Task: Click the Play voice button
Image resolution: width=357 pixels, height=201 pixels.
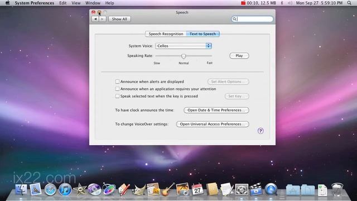Action: pyautogui.click(x=239, y=56)
